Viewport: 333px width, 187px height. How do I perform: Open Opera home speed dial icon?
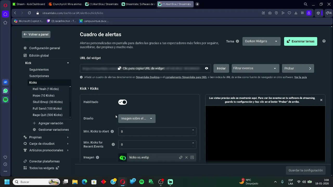point(5,14)
